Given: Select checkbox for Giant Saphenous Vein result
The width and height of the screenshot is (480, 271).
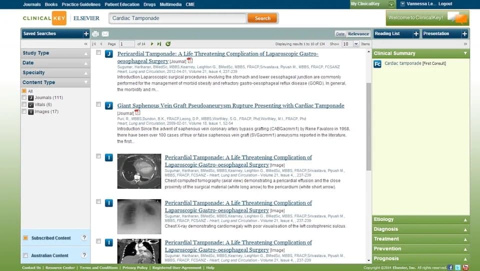Looking at the screenshot, I should (x=98, y=104).
